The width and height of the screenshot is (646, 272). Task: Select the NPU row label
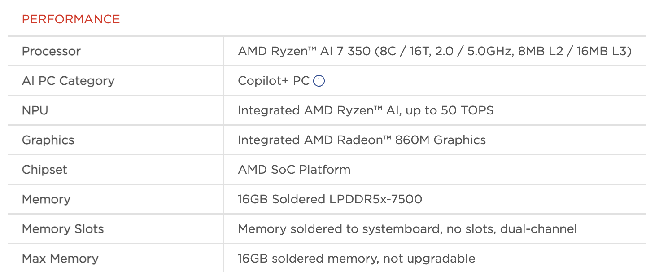point(35,110)
